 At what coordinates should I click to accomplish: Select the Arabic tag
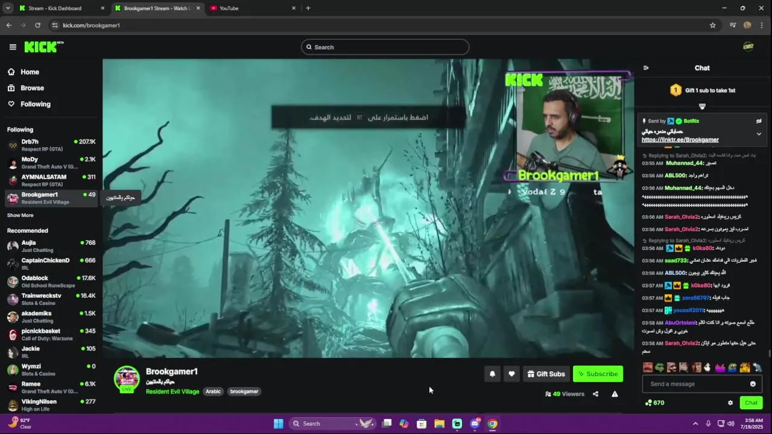pos(213,391)
